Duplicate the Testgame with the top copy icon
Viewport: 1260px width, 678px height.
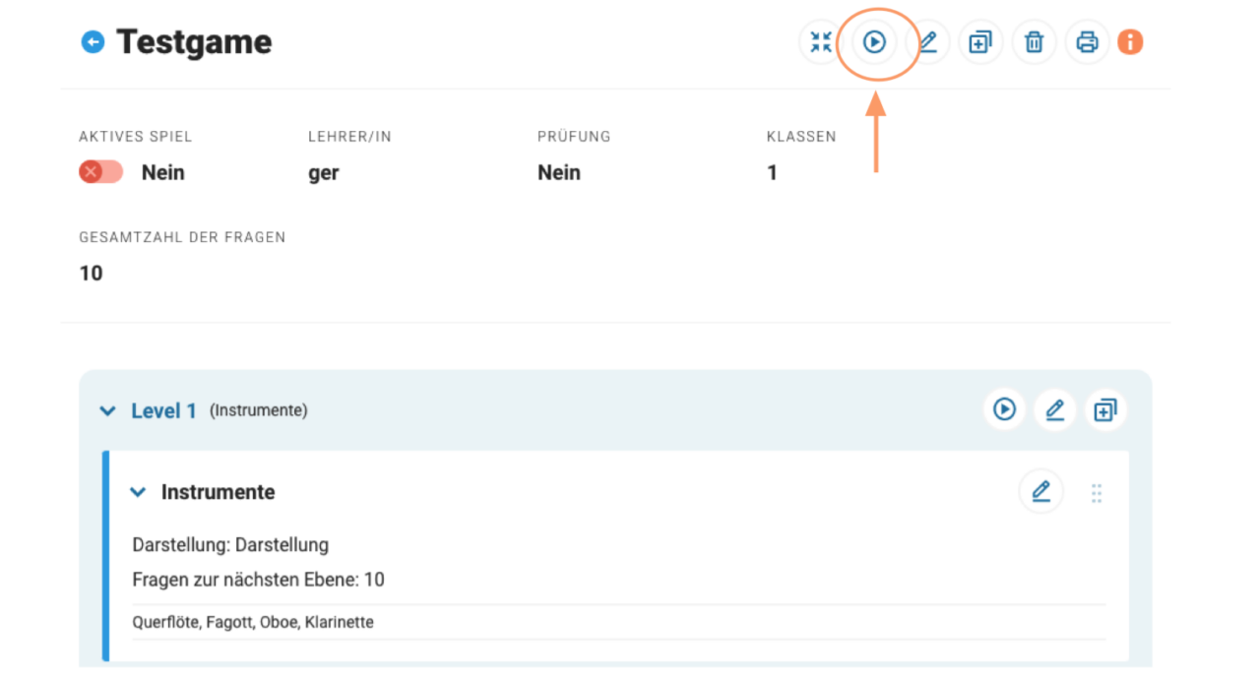pyautogui.click(x=980, y=42)
